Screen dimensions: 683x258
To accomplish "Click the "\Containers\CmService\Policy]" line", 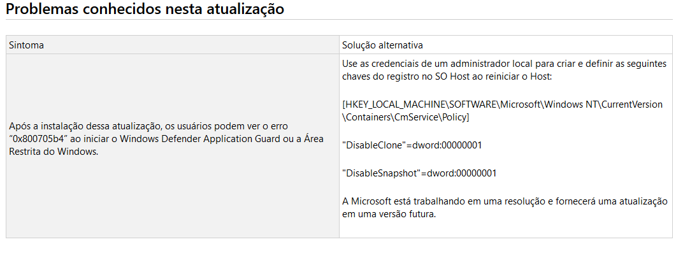I will [x=405, y=117].
